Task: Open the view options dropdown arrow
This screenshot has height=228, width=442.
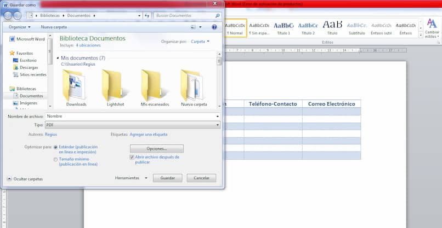Action: point(200,27)
